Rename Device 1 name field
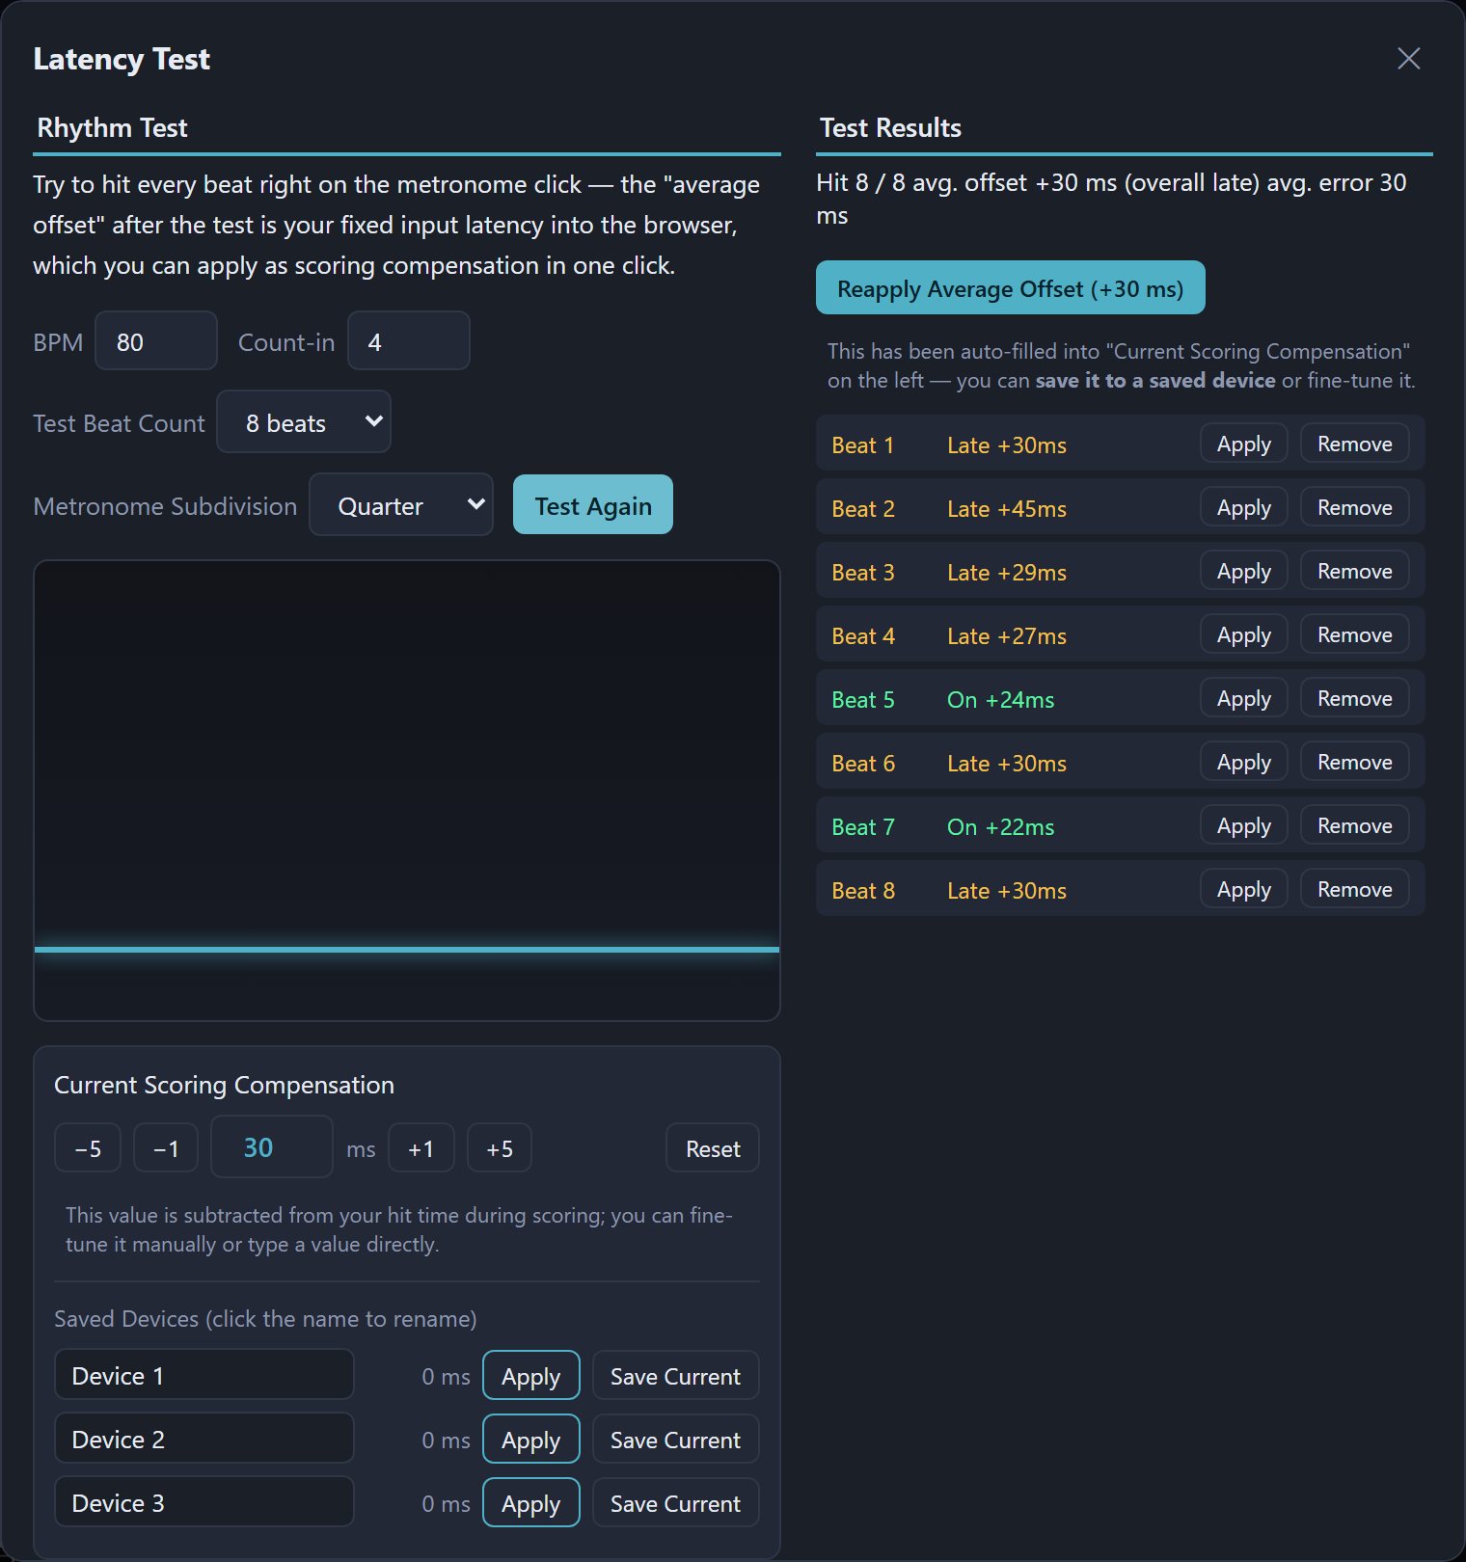This screenshot has width=1466, height=1562. tap(204, 1375)
